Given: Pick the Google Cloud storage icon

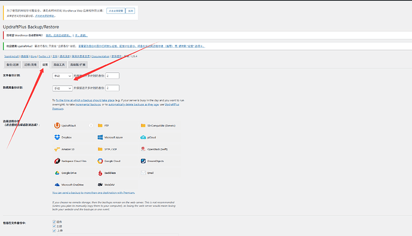Looking at the screenshot, I should 100,161.
